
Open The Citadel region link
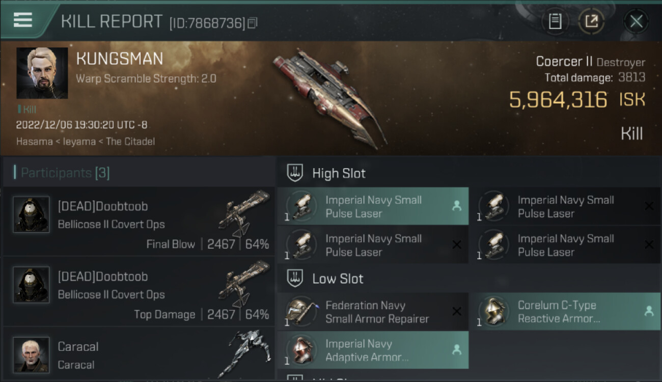tap(130, 141)
